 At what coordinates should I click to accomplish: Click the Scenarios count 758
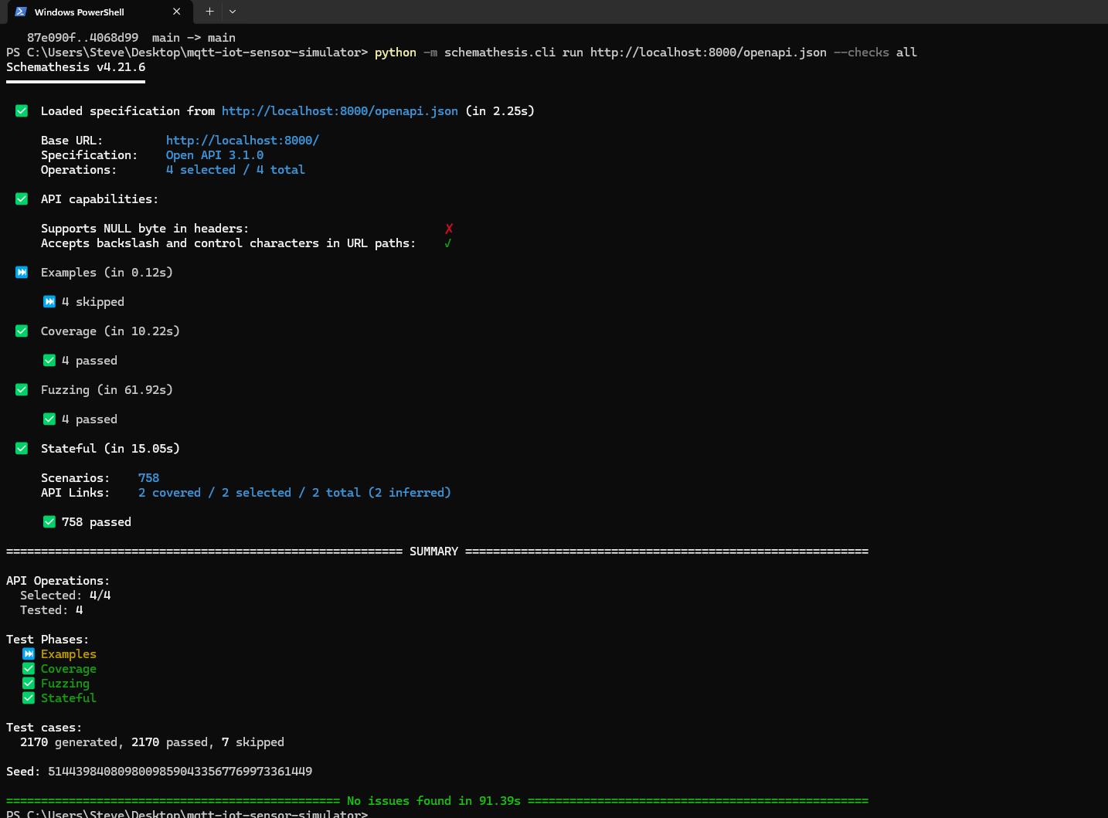(148, 478)
